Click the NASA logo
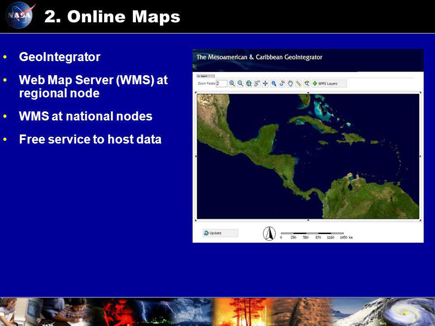435x326 pixels. [x=20, y=15]
